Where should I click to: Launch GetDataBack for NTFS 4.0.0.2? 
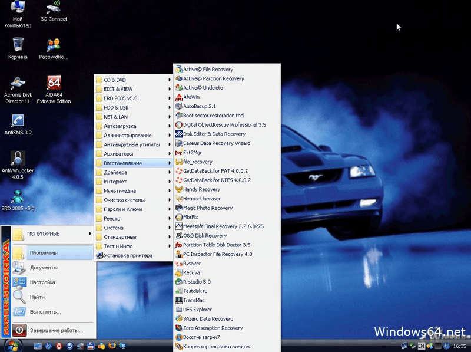227,180
